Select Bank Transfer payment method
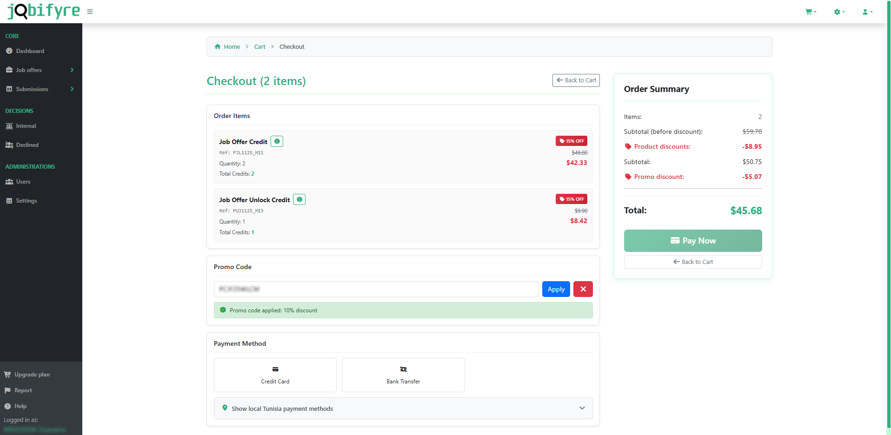 coord(403,375)
